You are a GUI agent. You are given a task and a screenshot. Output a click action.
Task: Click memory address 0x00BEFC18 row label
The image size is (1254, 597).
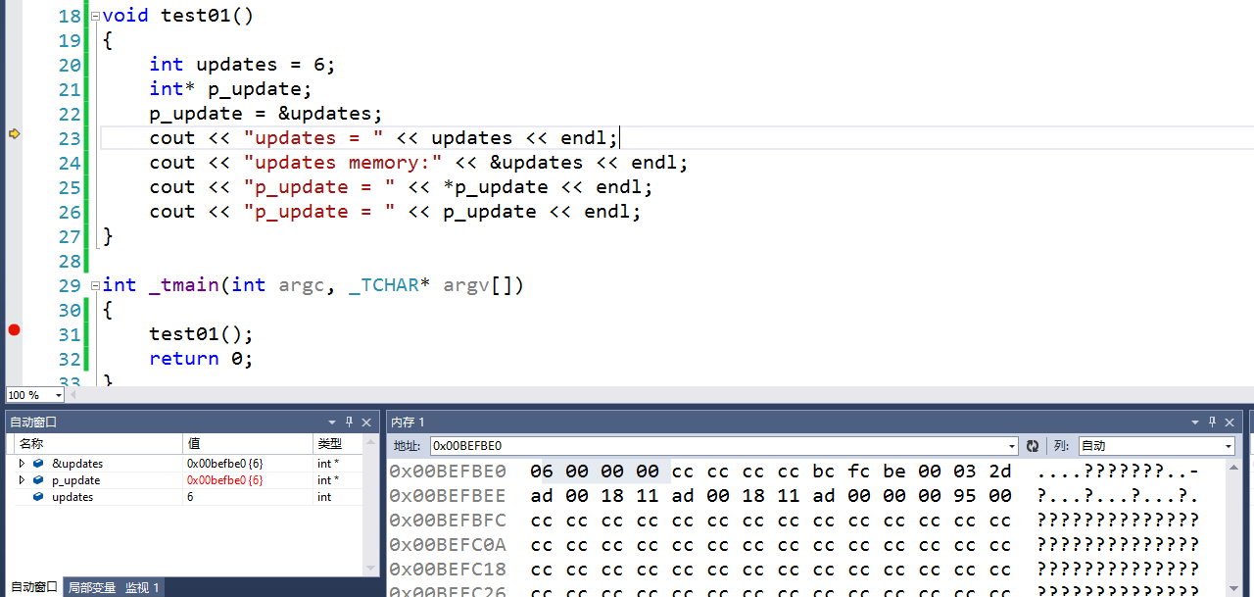448,570
